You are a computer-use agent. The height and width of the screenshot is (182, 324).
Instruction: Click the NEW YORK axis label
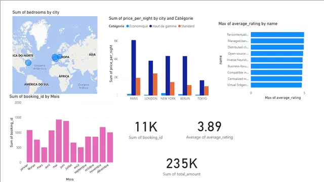(168, 99)
